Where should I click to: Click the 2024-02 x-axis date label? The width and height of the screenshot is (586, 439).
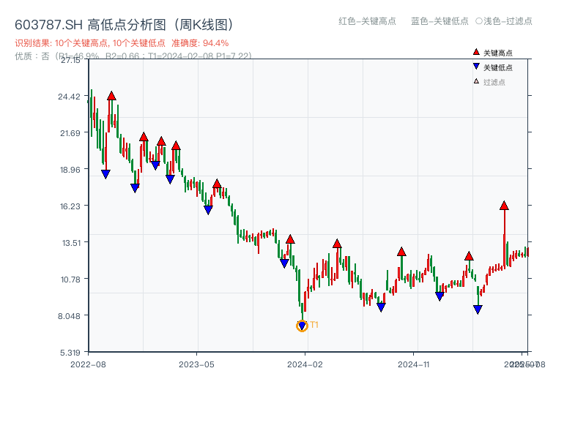pos(305,364)
